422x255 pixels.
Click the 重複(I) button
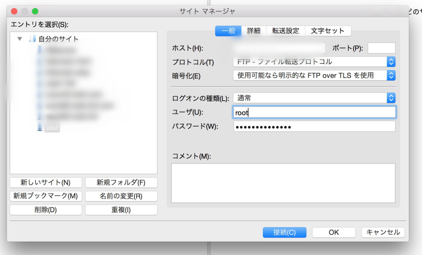[121, 210]
